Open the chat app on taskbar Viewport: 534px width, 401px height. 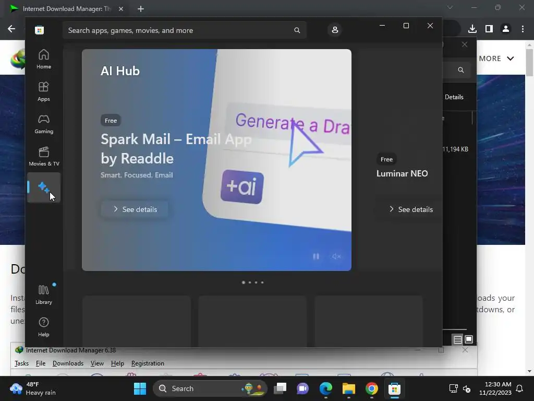(x=303, y=388)
